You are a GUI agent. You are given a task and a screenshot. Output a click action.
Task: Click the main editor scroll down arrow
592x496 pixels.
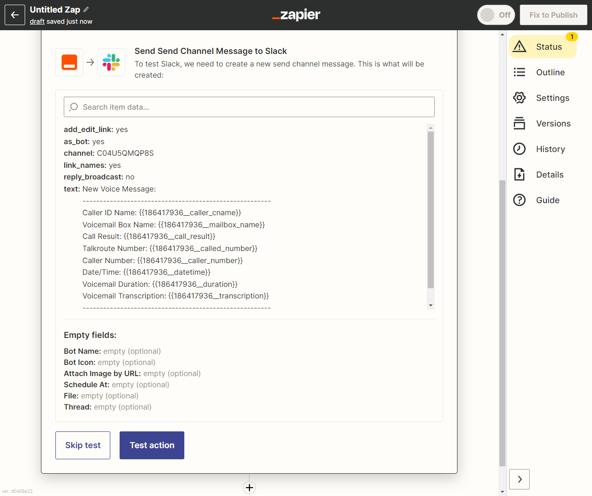coord(502,492)
